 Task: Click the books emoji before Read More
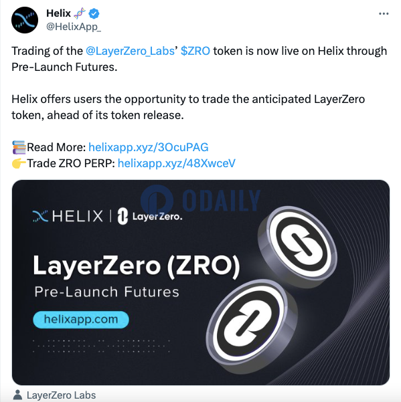pyautogui.click(x=19, y=147)
